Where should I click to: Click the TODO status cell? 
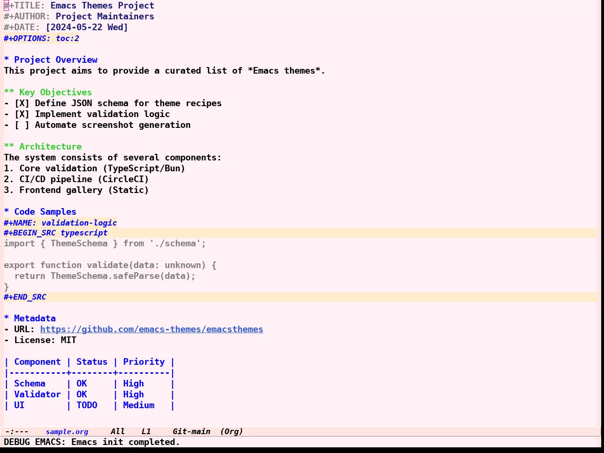coord(87,405)
